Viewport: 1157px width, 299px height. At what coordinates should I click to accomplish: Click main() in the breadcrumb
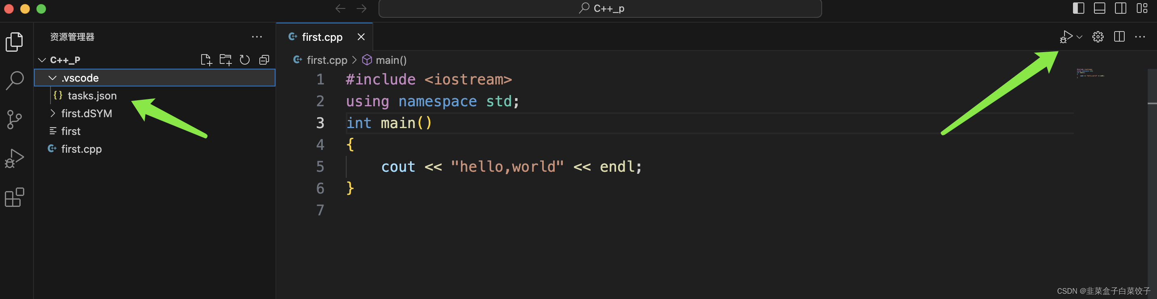point(391,60)
